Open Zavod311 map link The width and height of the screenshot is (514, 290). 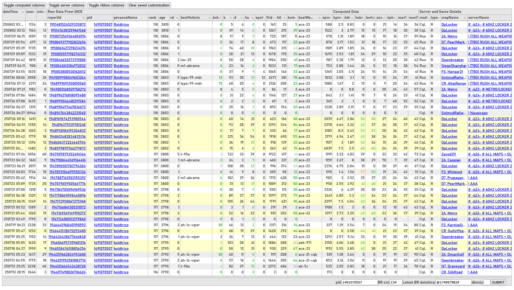click(x=449, y=154)
